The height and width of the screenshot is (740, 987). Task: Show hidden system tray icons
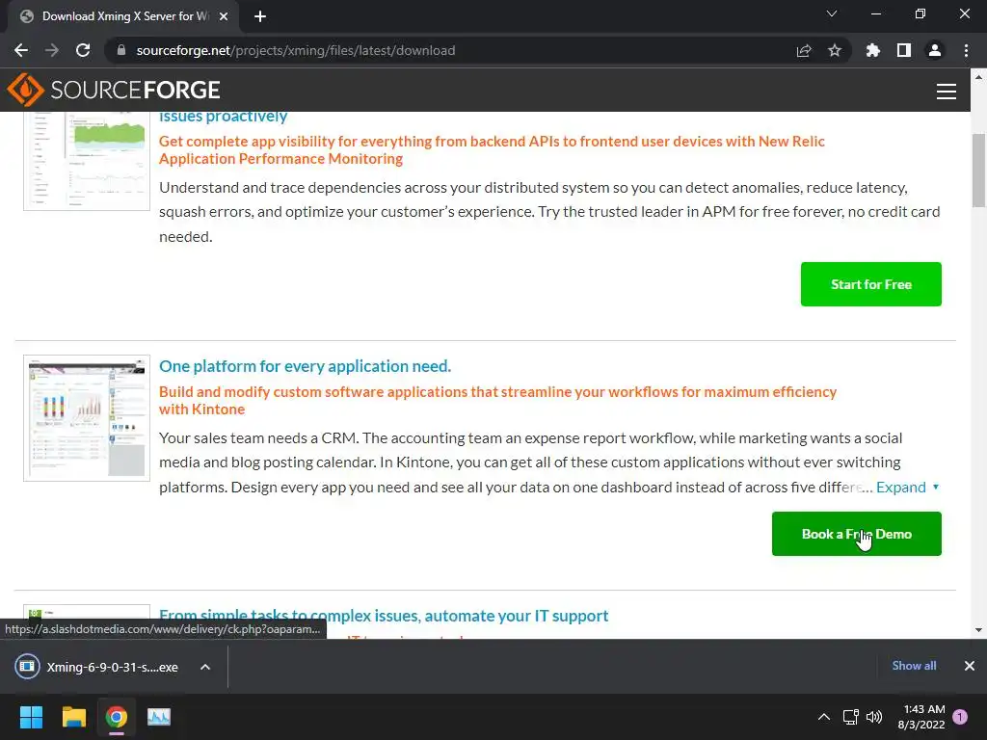[x=824, y=717]
